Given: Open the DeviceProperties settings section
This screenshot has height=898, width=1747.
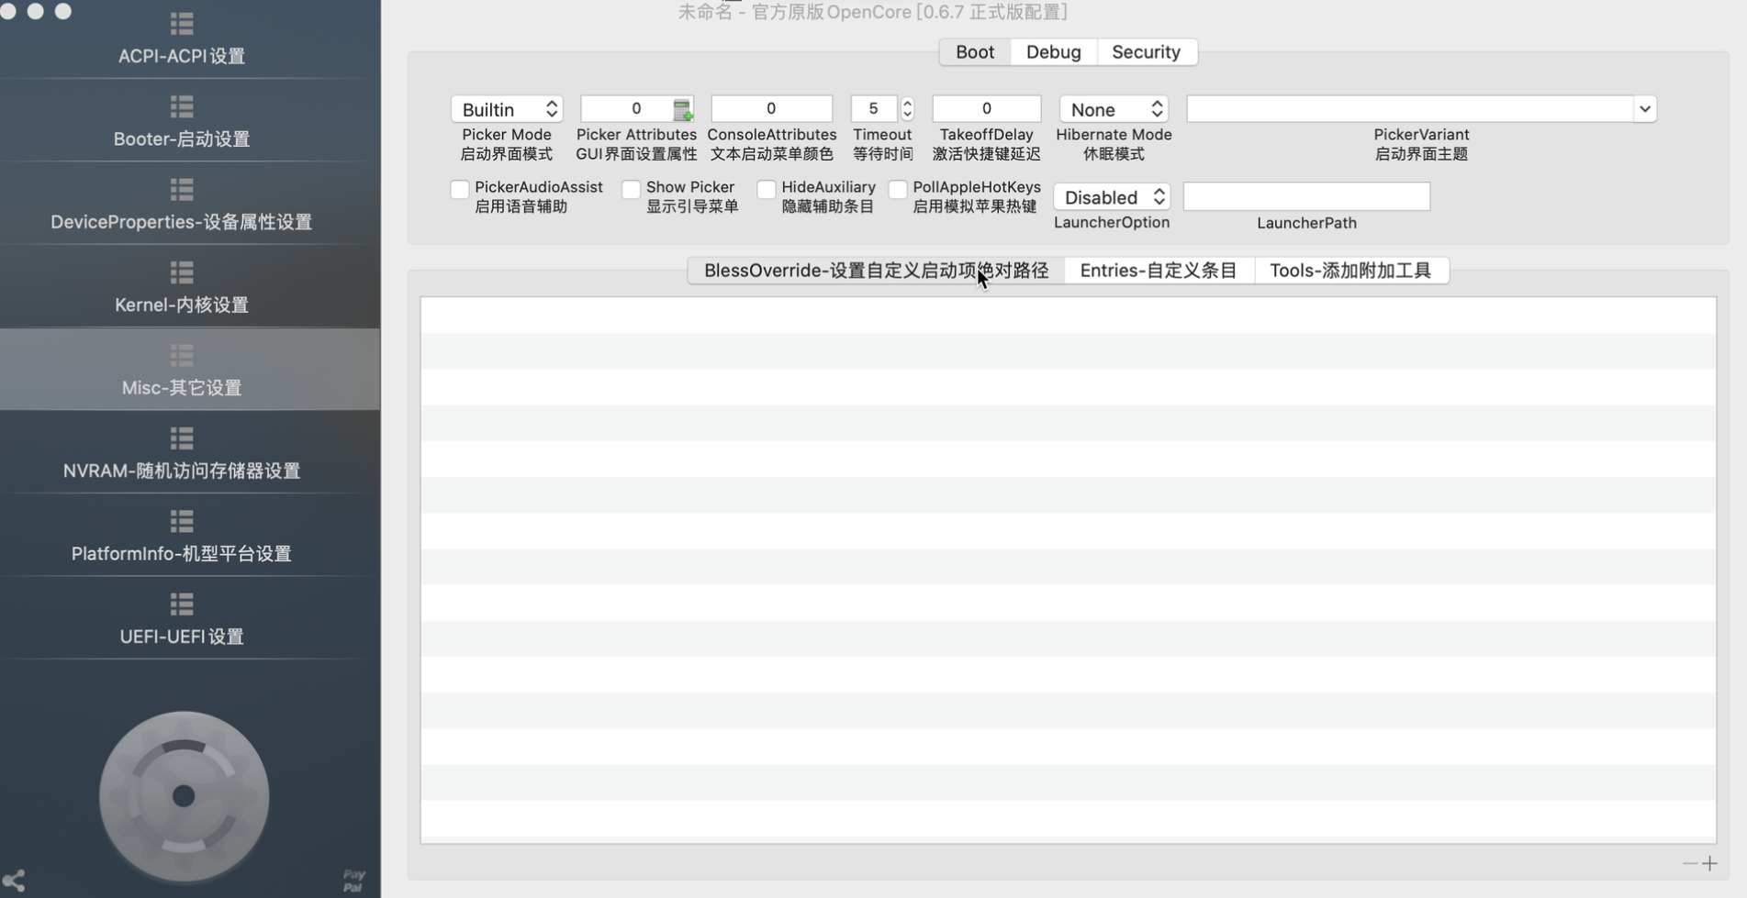Looking at the screenshot, I should (x=181, y=205).
